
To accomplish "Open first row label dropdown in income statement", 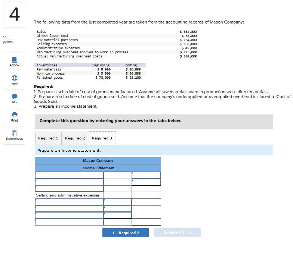I will coord(69,175).
